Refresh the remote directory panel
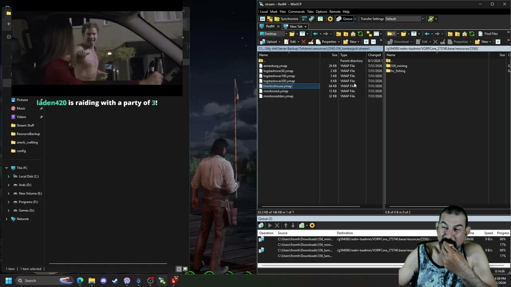The height and width of the screenshot is (287, 511). 472,34
